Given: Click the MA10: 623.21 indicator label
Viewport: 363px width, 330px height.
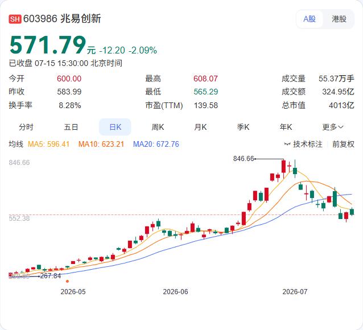Looking at the screenshot, I should (101, 145).
